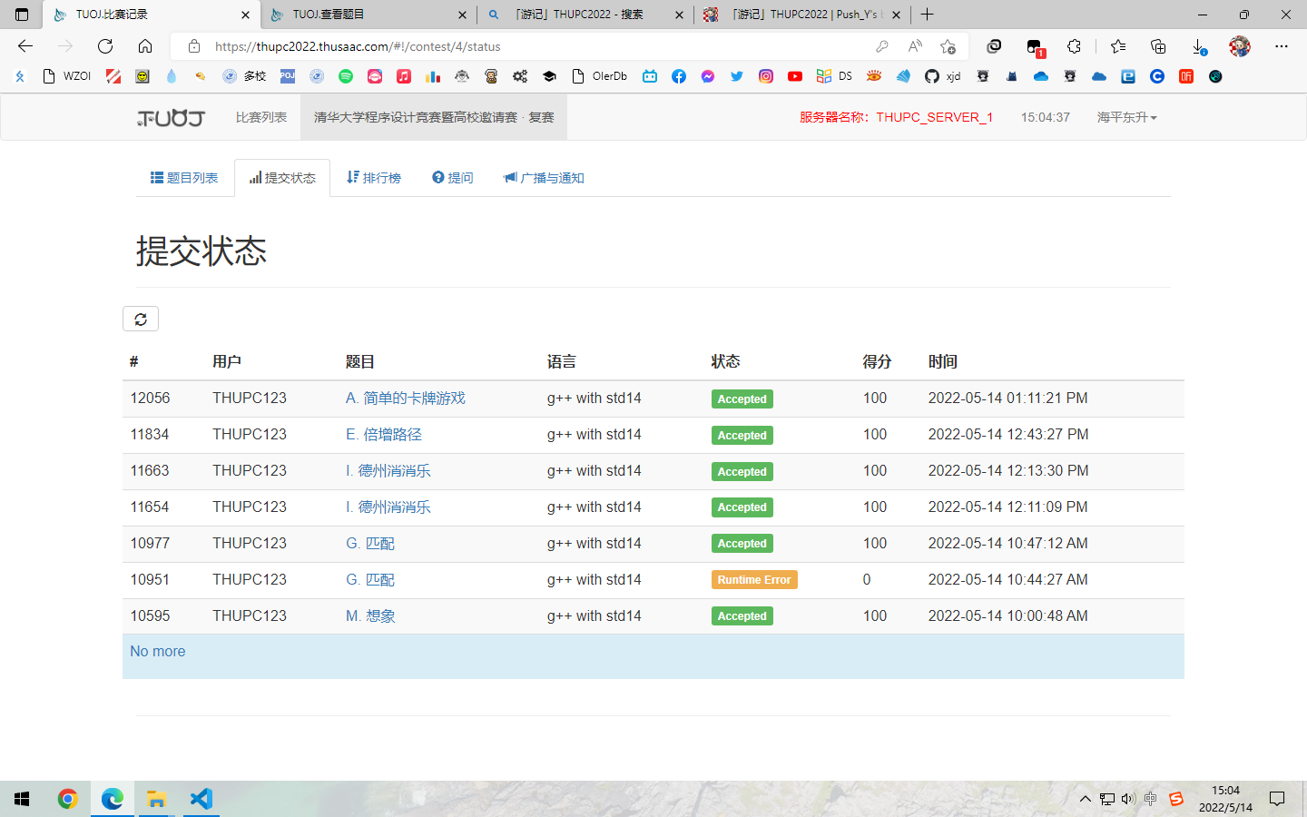Click the TUOJ logo
1307x817 pixels.
[x=171, y=118]
